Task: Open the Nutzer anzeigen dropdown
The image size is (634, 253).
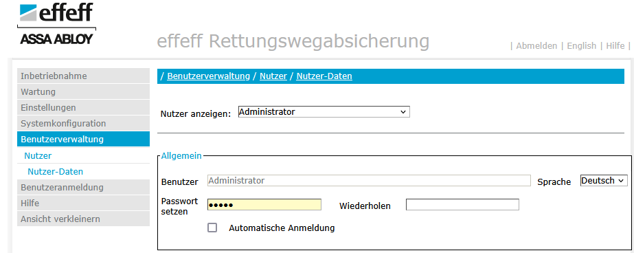Action: point(324,112)
